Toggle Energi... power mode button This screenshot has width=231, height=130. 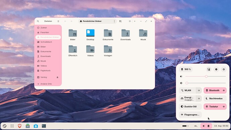(x=187, y=99)
